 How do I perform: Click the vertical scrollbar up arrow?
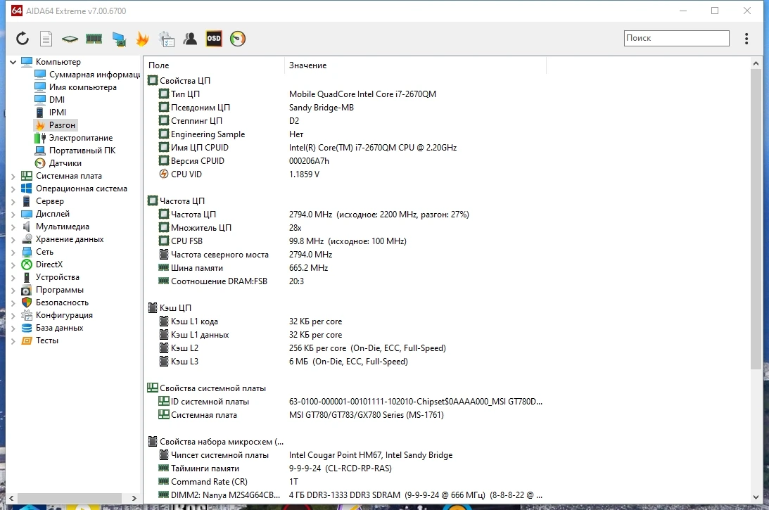coord(756,63)
